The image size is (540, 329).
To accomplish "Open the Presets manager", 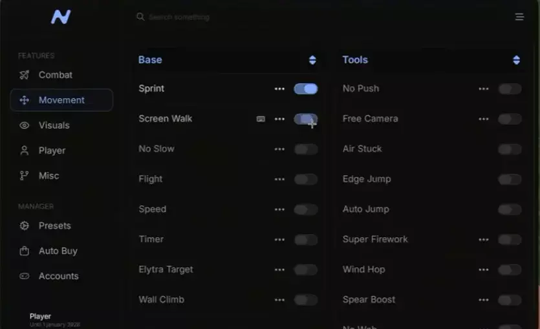I will pos(61,226).
